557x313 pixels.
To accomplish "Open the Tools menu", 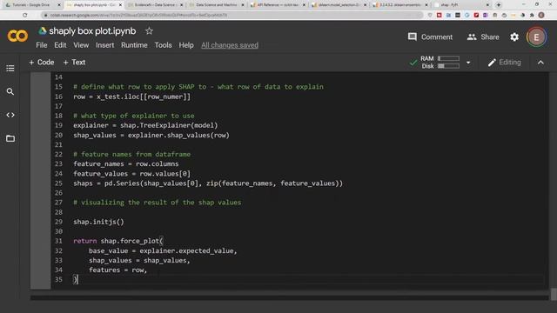I will (x=163, y=45).
